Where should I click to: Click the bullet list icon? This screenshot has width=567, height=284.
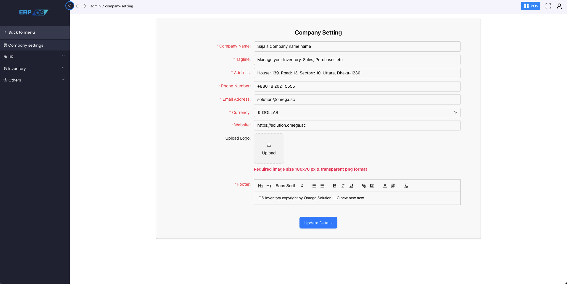pos(322,186)
